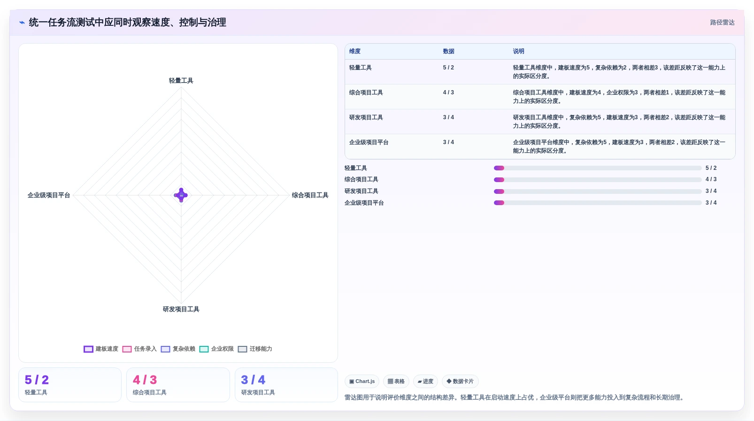This screenshot has height=421, width=754.
Task: Click the 企业级项目平台 description text in table
Action: pos(619,146)
